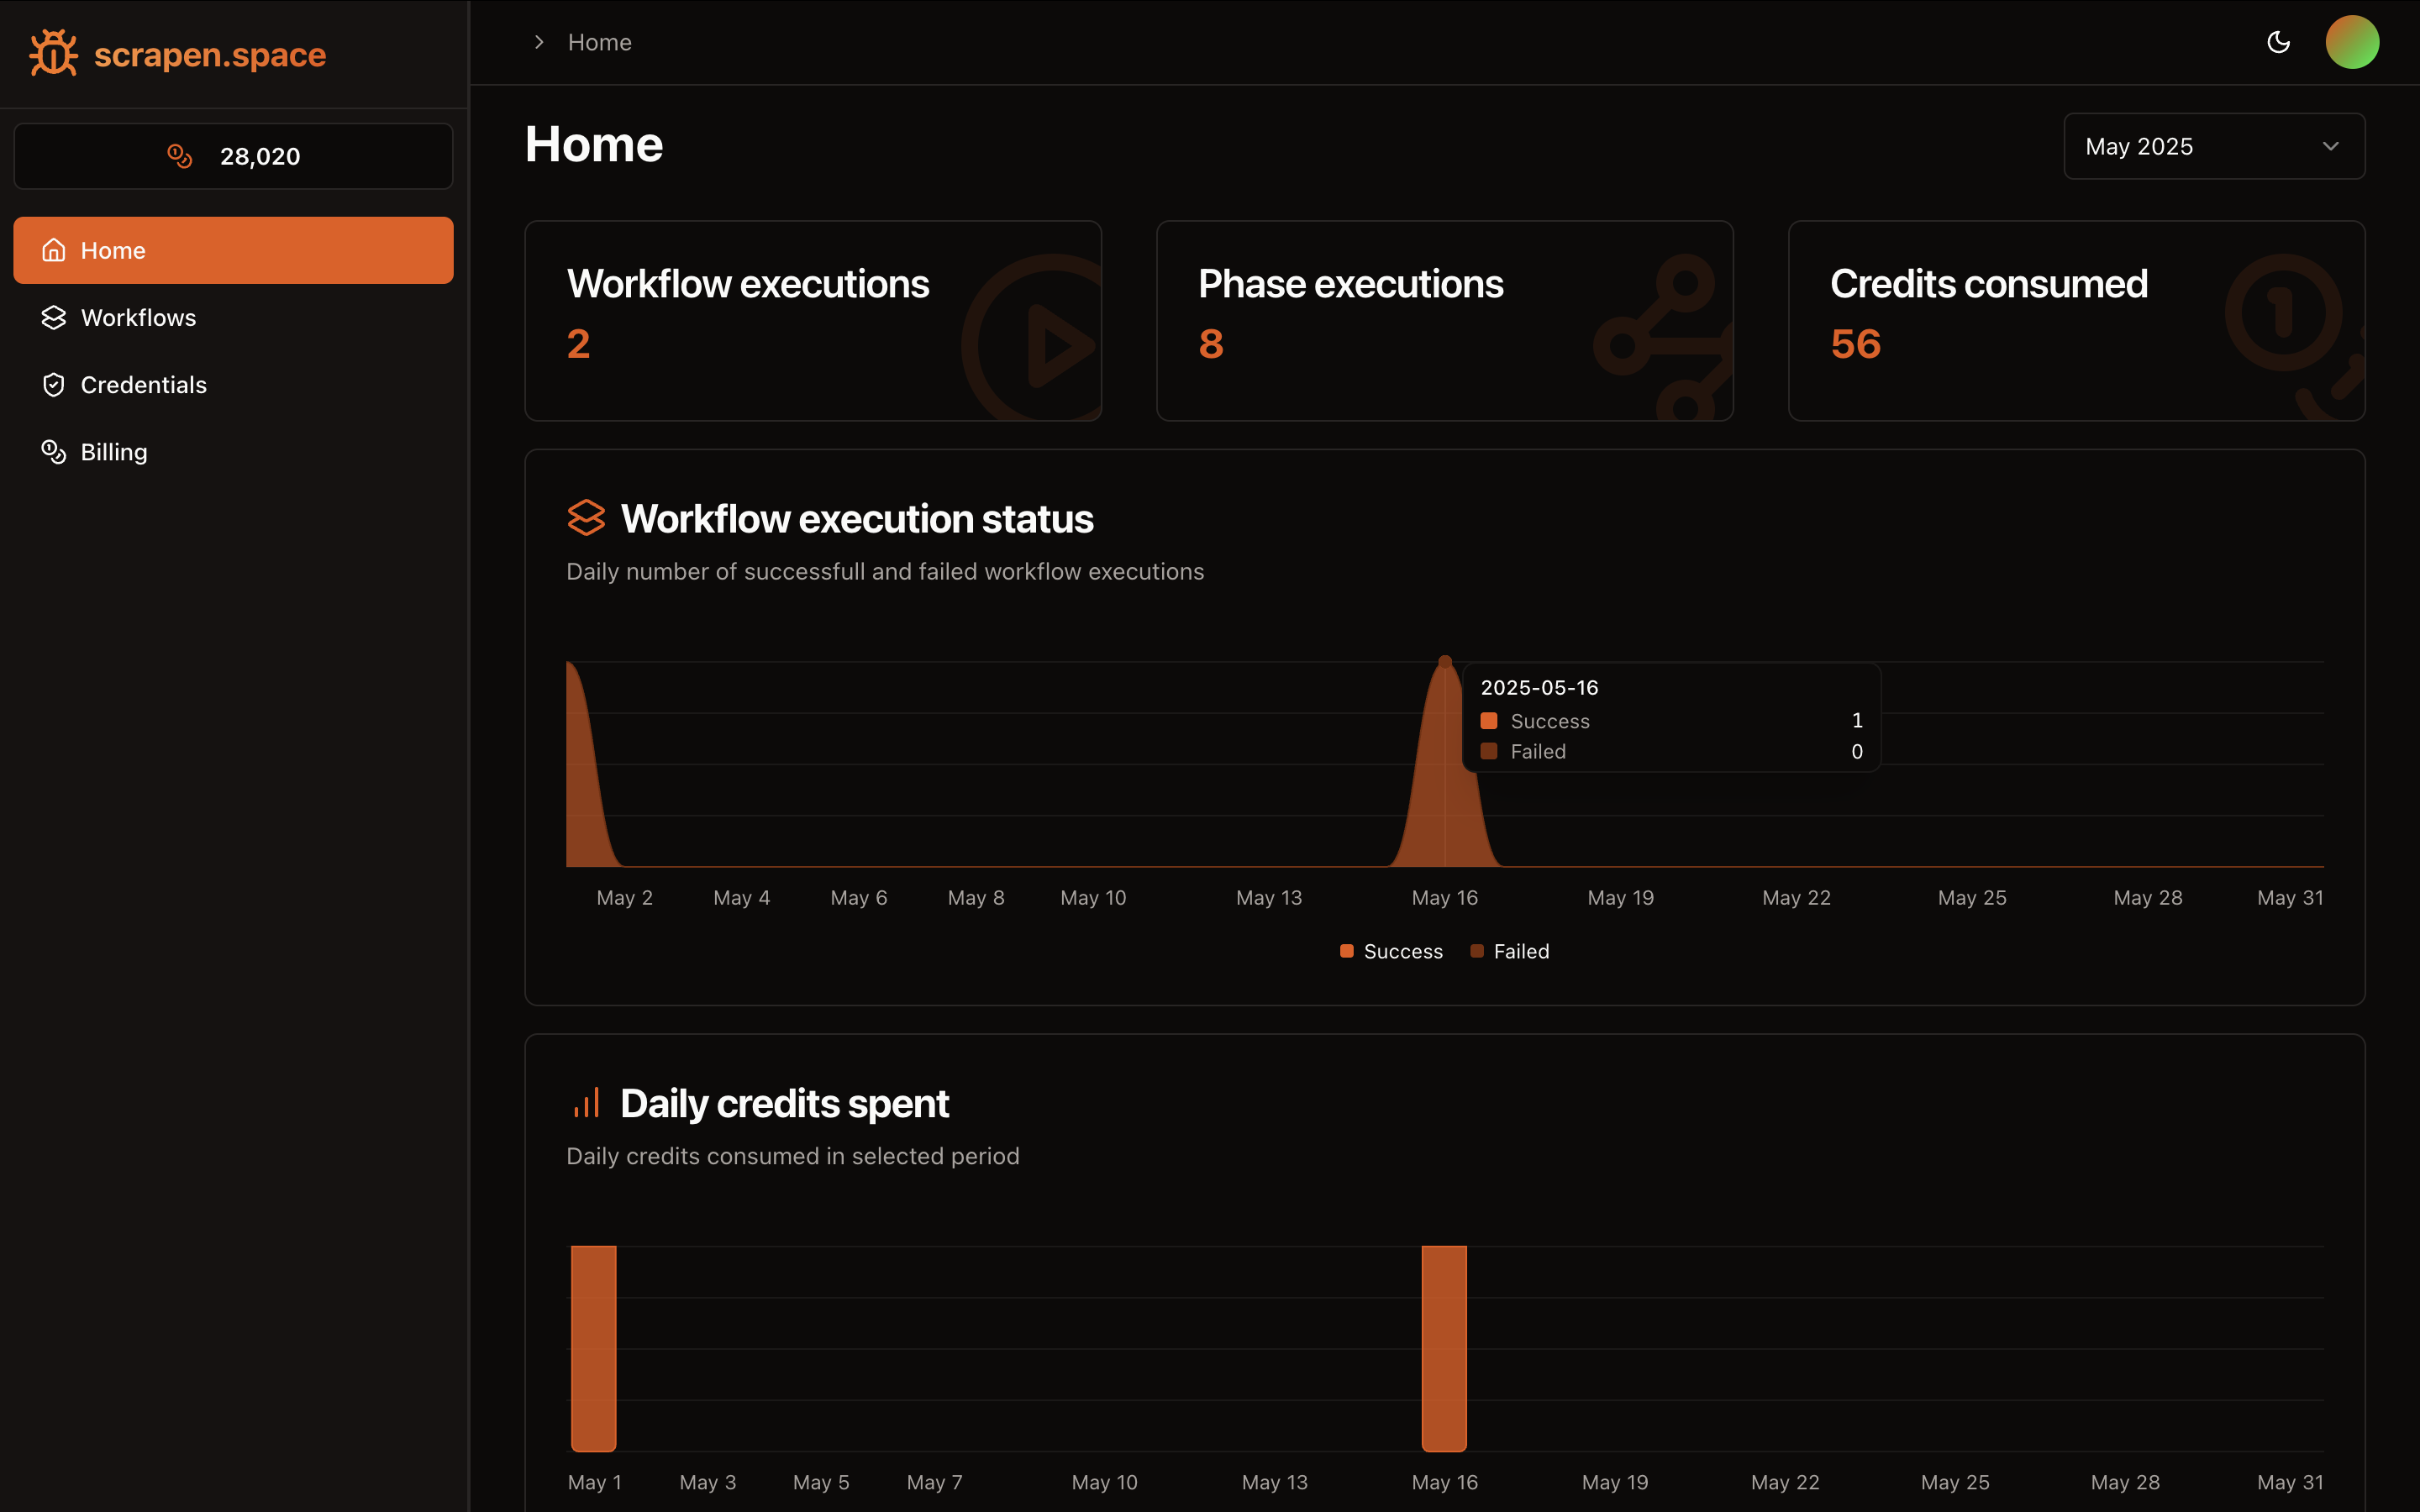Click layers icon beside Workflow execution status
This screenshot has width=2420, height=1512.
point(587,518)
